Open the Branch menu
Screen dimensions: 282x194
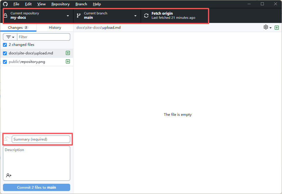point(81,4)
